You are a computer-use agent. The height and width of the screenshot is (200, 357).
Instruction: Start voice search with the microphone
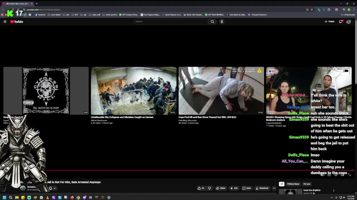(x=222, y=21)
